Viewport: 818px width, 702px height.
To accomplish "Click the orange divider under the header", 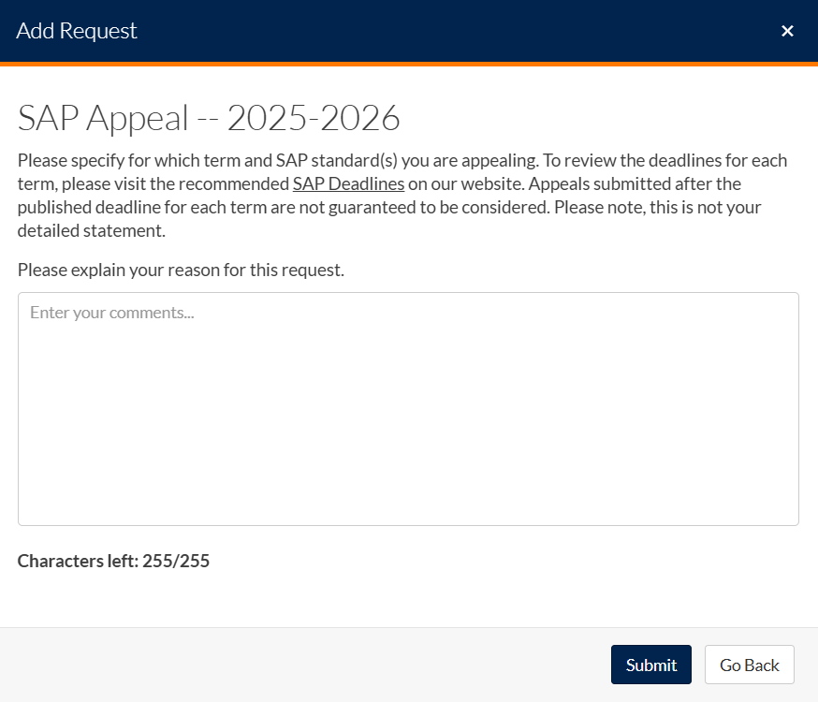I will pyautogui.click(x=409, y=64).
